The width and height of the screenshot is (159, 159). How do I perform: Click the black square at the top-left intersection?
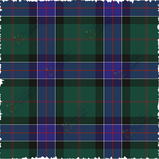(x=33, y=20)
